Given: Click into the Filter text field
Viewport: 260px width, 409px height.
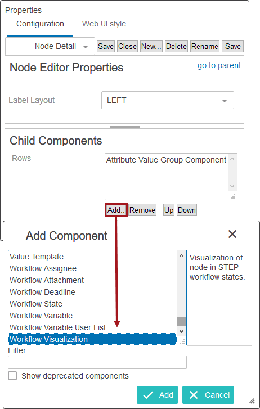Looking at the screenshot, I should click(97, 362).
